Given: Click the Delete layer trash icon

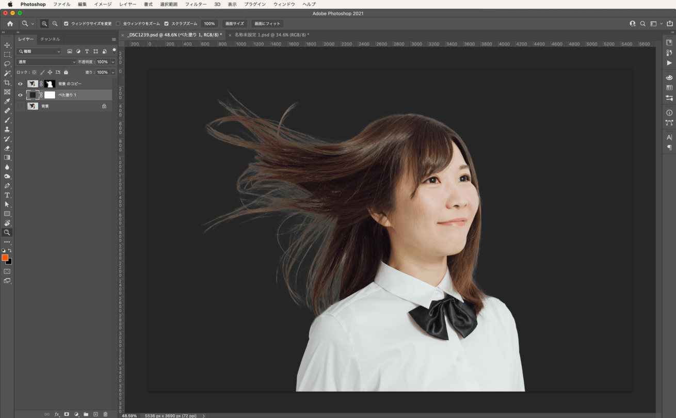Looking at the screenshot, I should [x=105, y=414].
